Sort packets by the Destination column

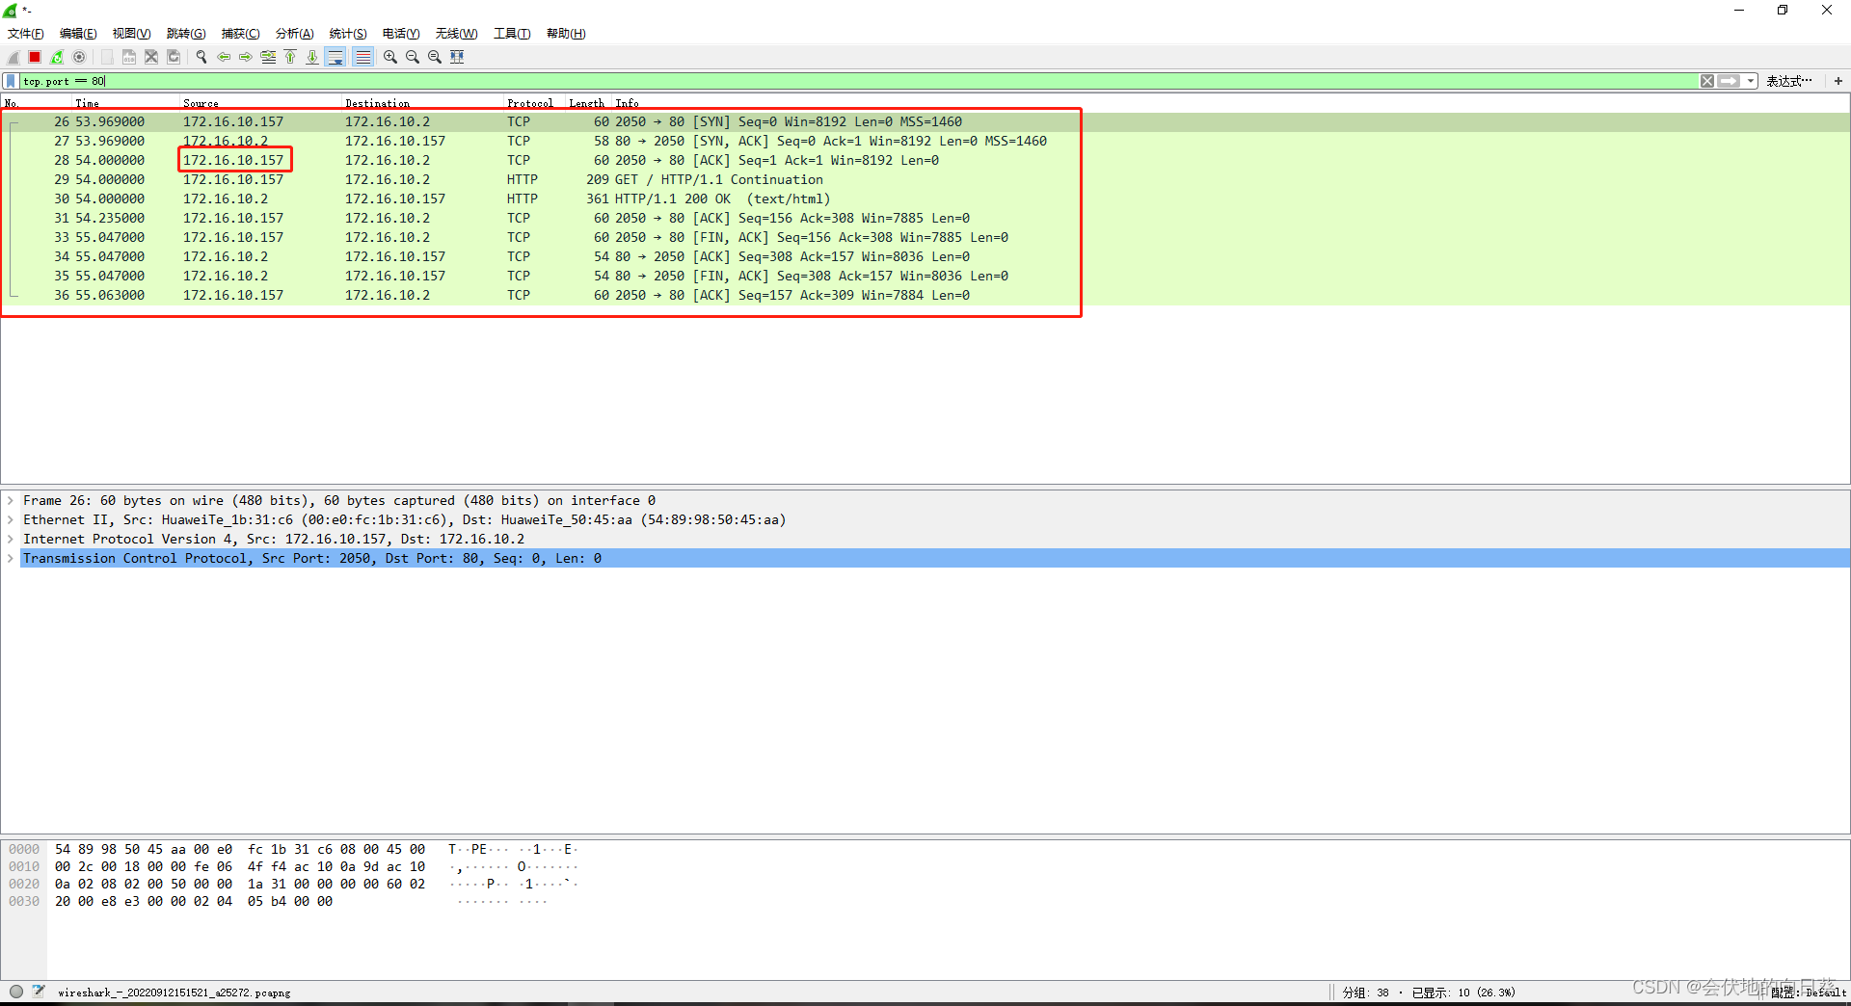423,103
